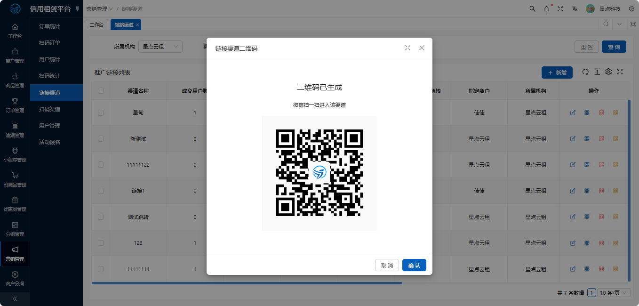The height and width of the screenshot is (306, 639).
Task: Open the 黑点科技 user menu
Action: 604,9
